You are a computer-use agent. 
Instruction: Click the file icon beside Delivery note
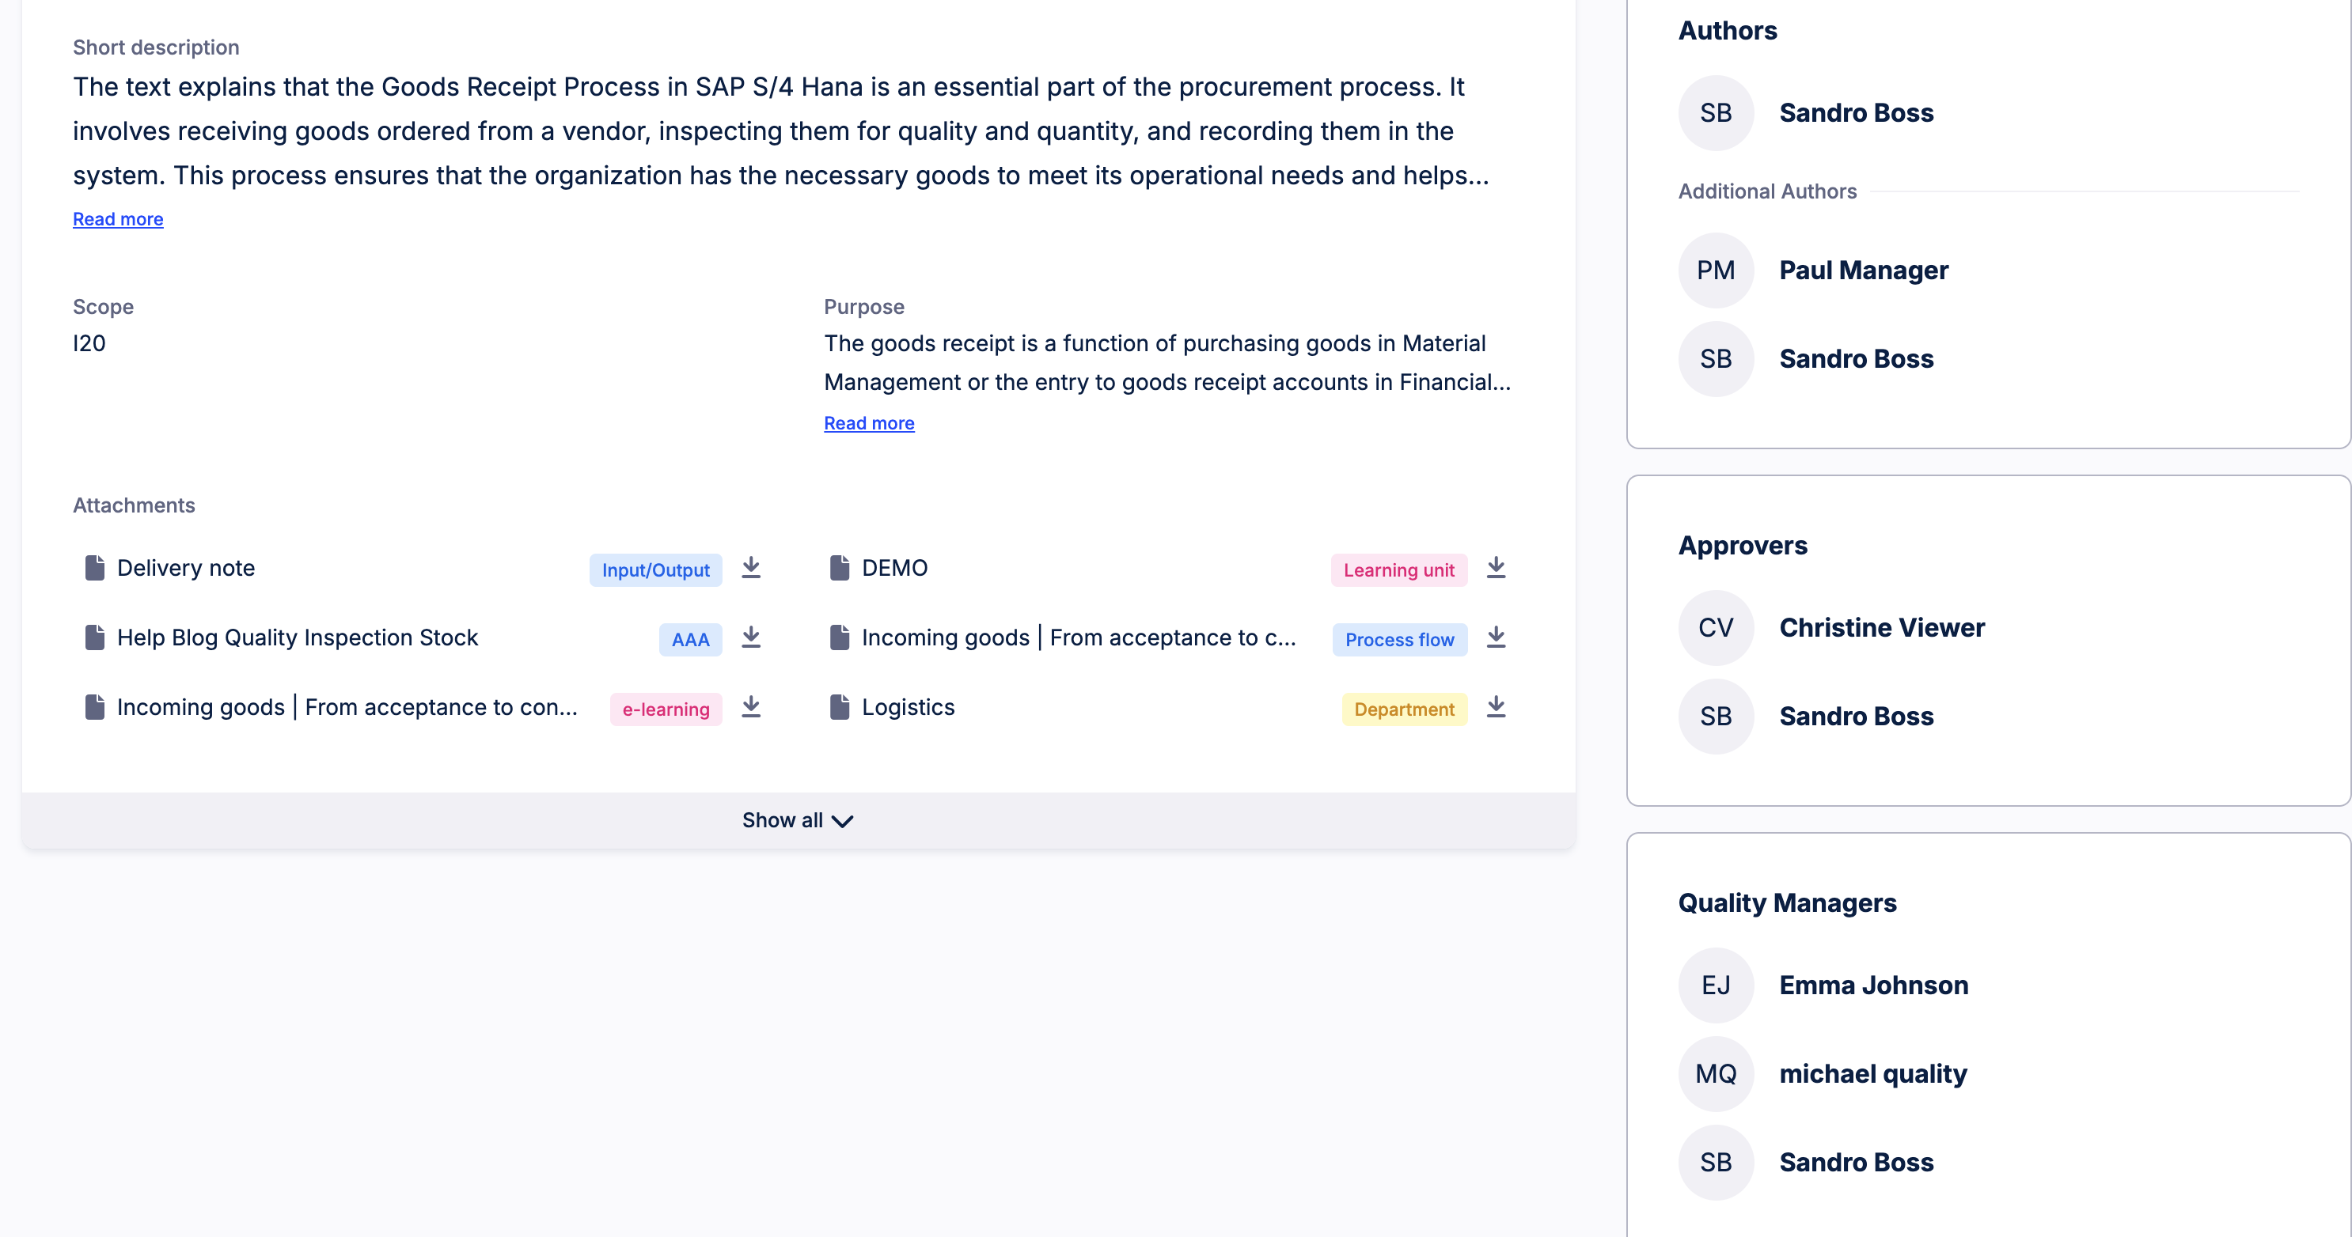(x=94, y=567)
